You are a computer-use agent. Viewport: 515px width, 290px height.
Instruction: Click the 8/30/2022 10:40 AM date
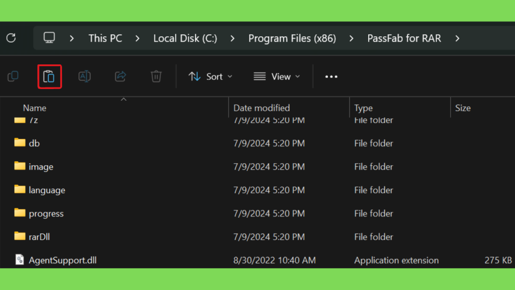[x=274, y=260]
